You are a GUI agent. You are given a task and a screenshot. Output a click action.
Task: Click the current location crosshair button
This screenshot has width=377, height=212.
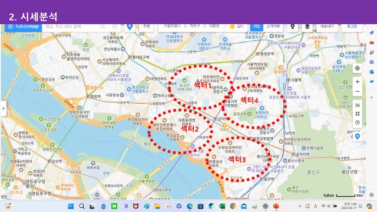tap(358, 68)
